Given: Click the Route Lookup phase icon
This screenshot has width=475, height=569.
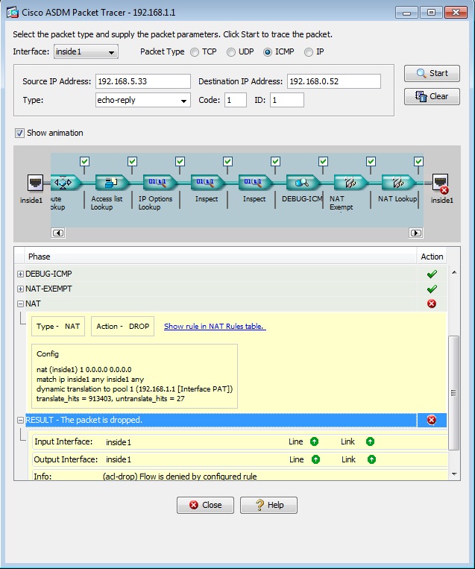Looking at the screenshot, I should [x=66, y=182].
